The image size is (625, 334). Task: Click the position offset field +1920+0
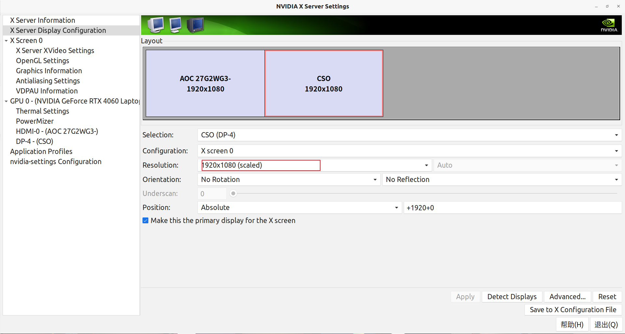[x=513, y=207]
